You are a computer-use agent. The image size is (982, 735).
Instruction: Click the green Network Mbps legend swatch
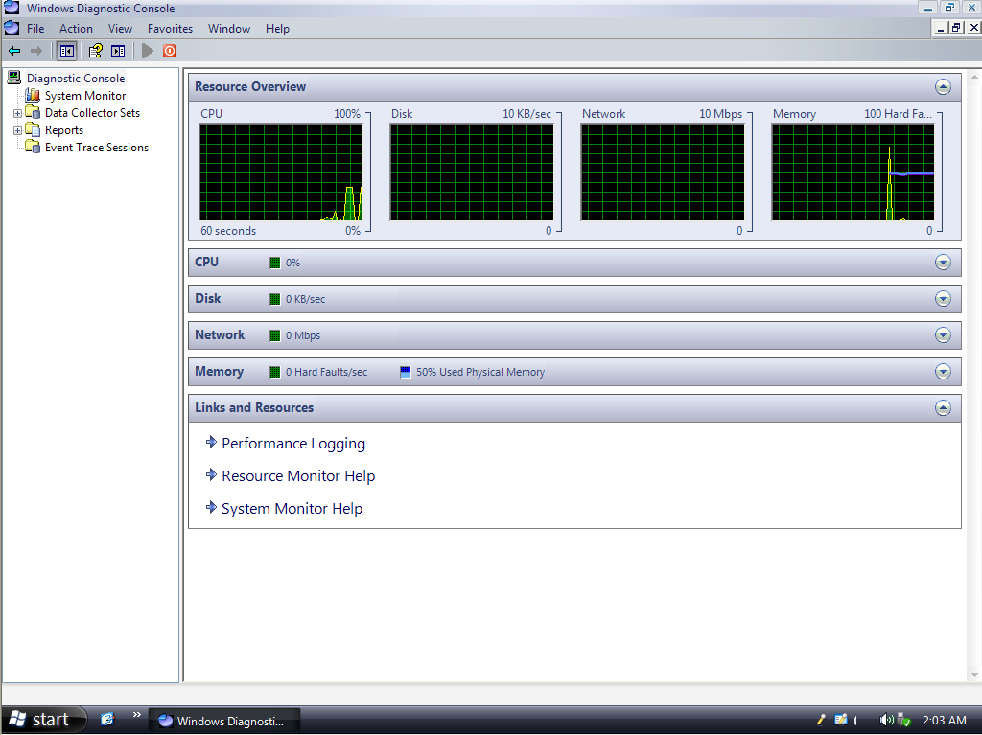point(274,335)
